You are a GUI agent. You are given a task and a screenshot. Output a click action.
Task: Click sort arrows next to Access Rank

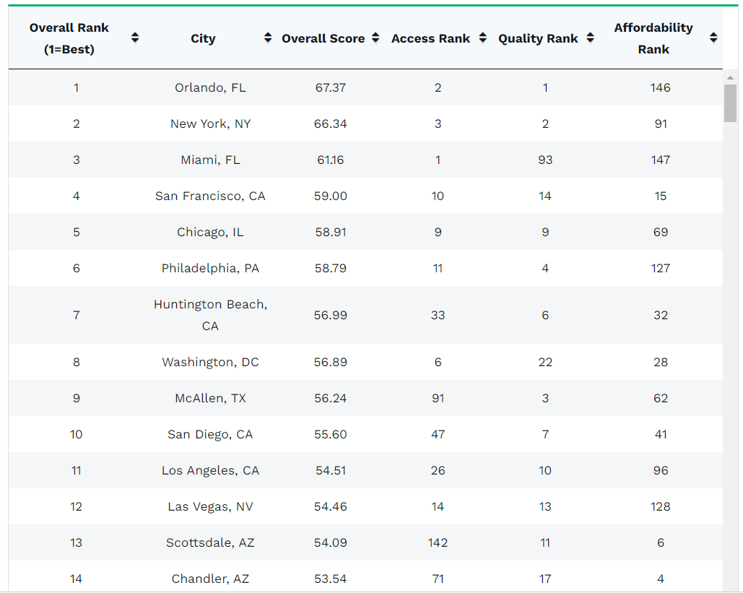click(483, 38)
